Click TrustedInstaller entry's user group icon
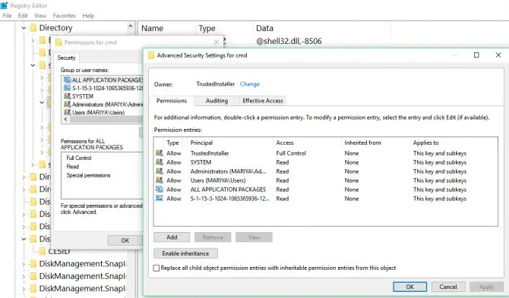This screenshot has width=509, height=298. [159, 153]
